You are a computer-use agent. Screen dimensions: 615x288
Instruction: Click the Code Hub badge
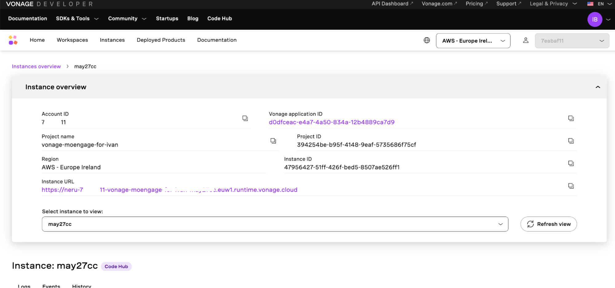(116, 266)
